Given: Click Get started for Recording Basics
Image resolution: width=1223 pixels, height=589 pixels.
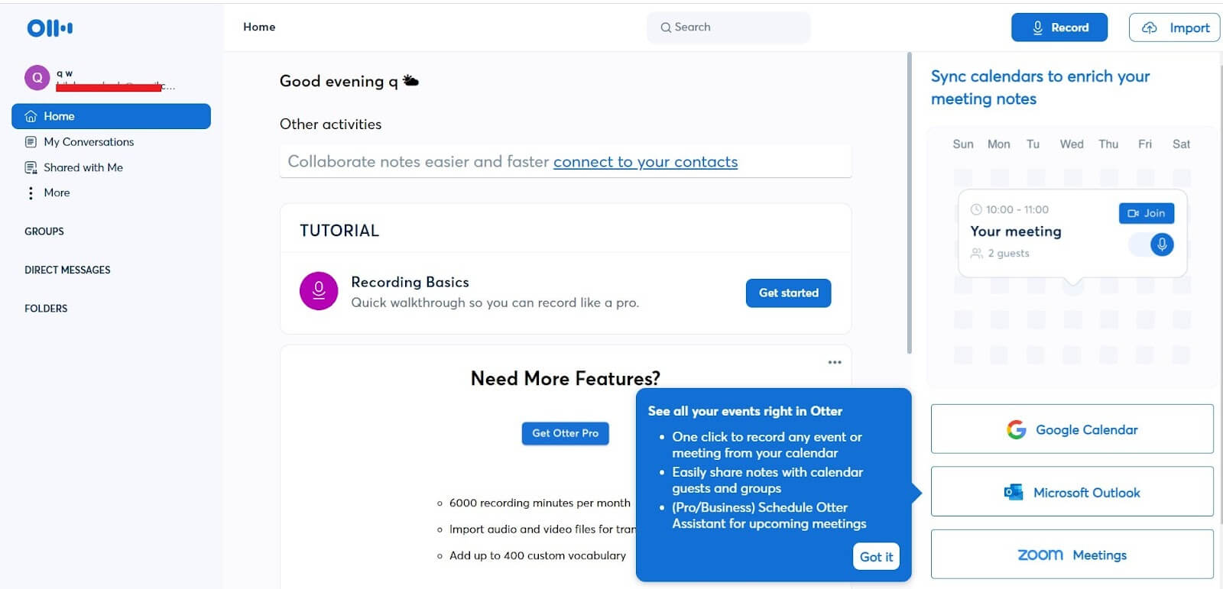Looking at the screenshot, I should 788,293.
